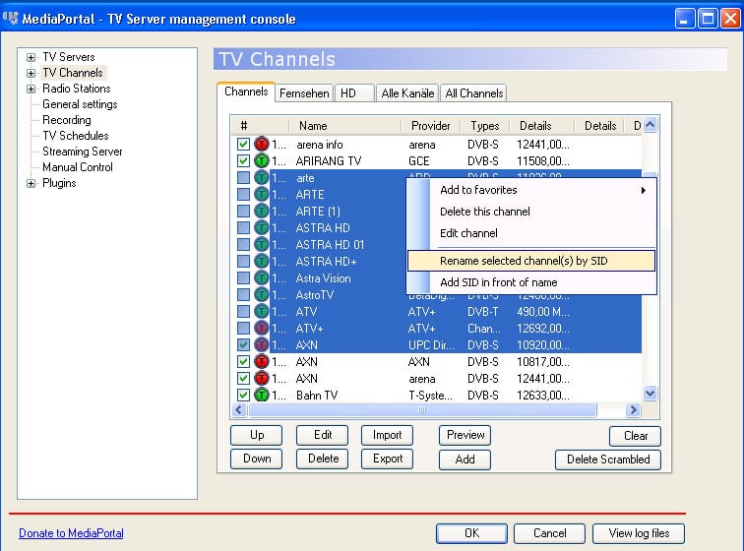Open TV Schedules in the tree
The width and height of the screenshot is (744, 551).
pyautogui.click(x=76, y=136)
